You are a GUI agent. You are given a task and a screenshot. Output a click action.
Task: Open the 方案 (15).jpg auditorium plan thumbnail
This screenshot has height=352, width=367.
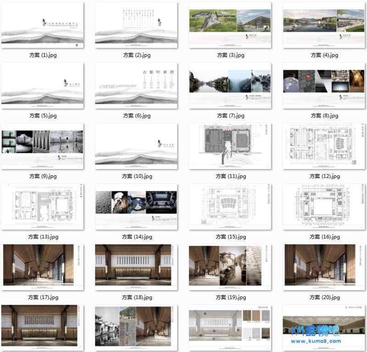[x=230, y=207]
